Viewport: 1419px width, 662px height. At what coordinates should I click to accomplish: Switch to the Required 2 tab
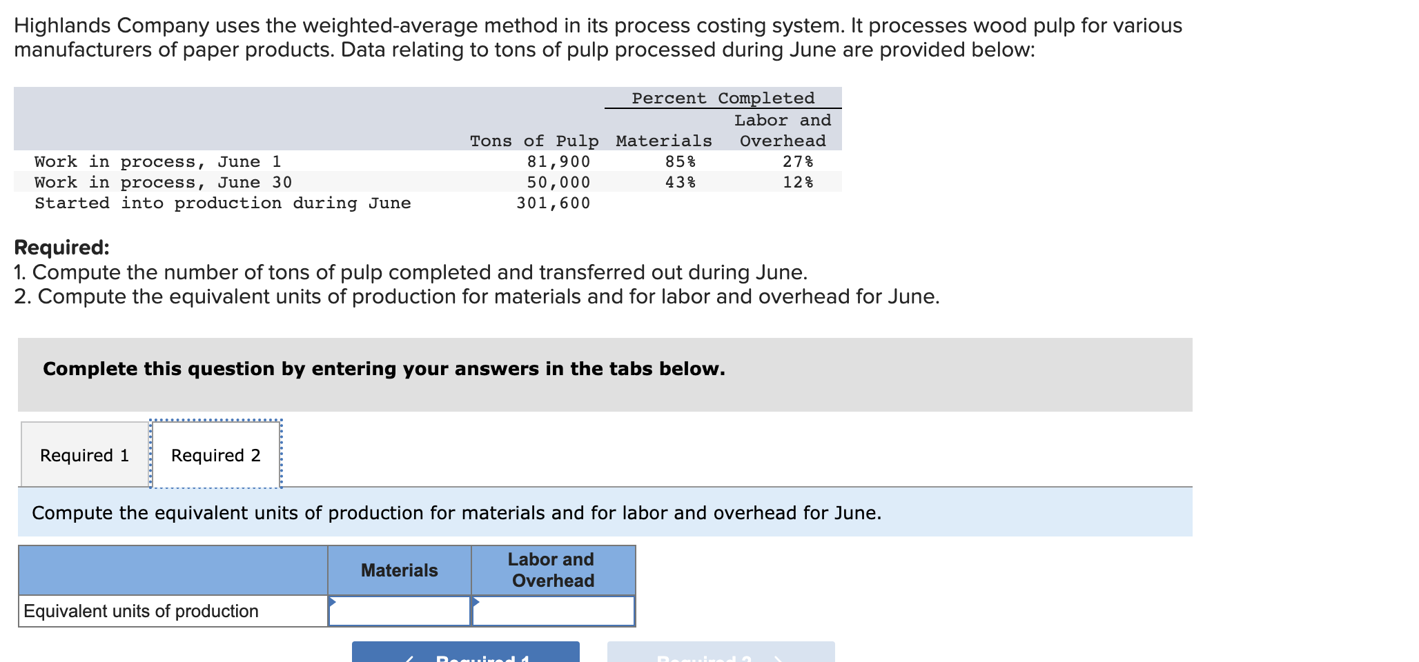coord(215,454)
